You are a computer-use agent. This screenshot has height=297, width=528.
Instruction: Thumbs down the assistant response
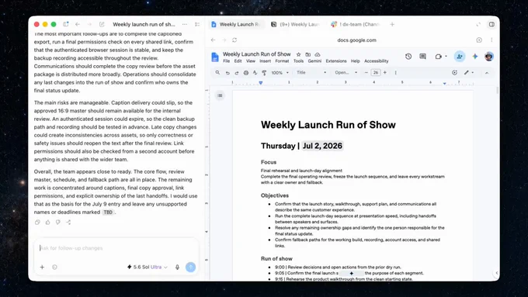58,223
